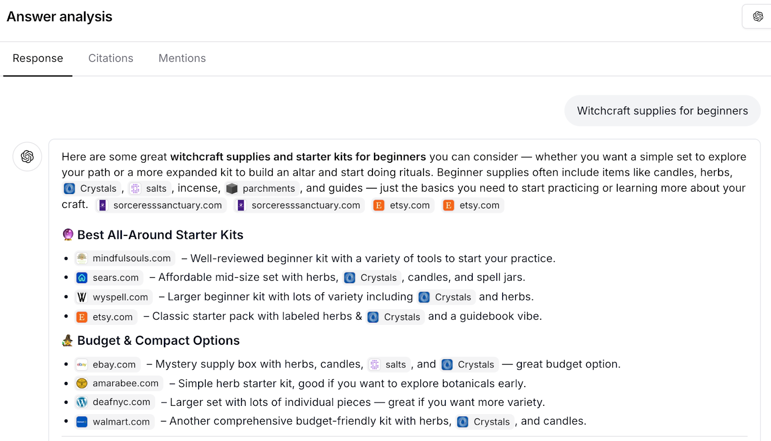Click the Crystals chip in the sears.com line
Image resolution: width=771 pixels, height=441 pixels.
point(372,278)
